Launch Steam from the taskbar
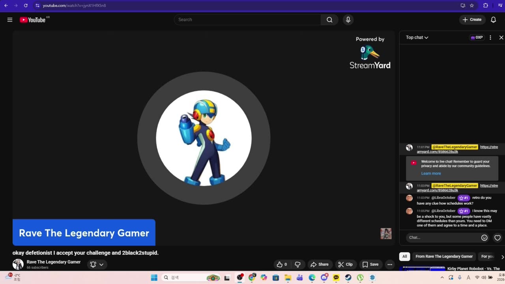505x284 pixels. pos(348,278)
